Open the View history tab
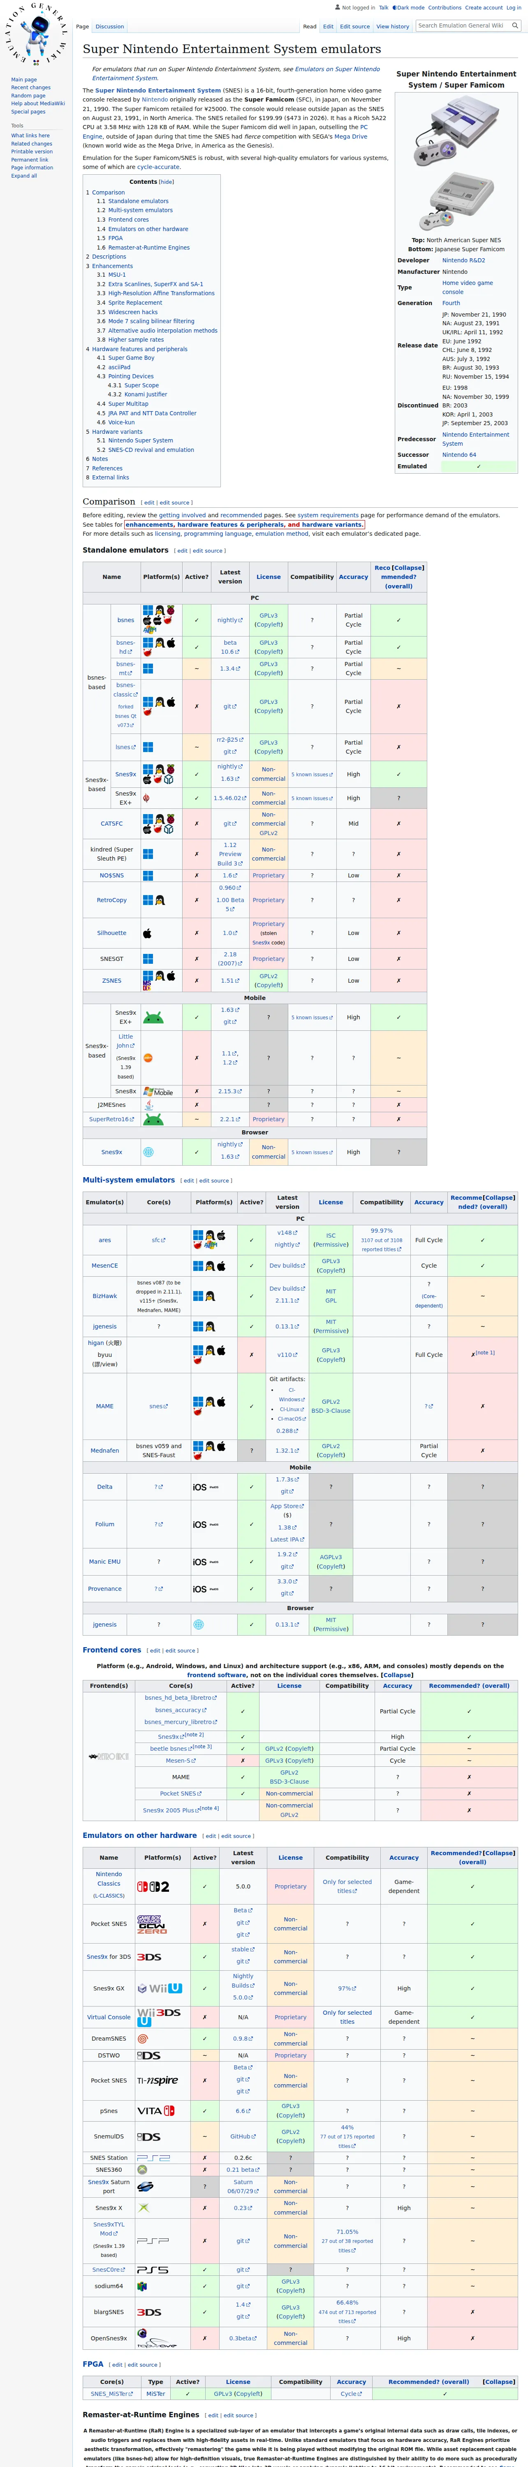This screenshot has height=2467, width=528. 393,27
